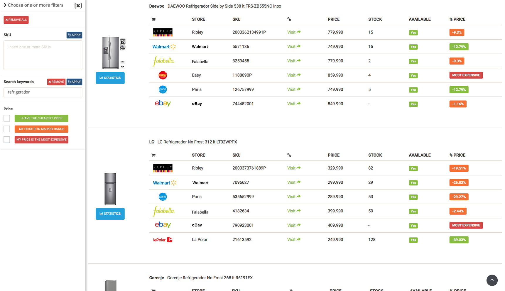Close the filters panel with the X icon
This screenshot has width=505, height=291.
pyautogui.click(x=78, y=6)
